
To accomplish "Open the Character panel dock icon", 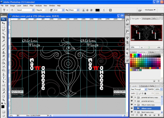I will coord(127,49).
